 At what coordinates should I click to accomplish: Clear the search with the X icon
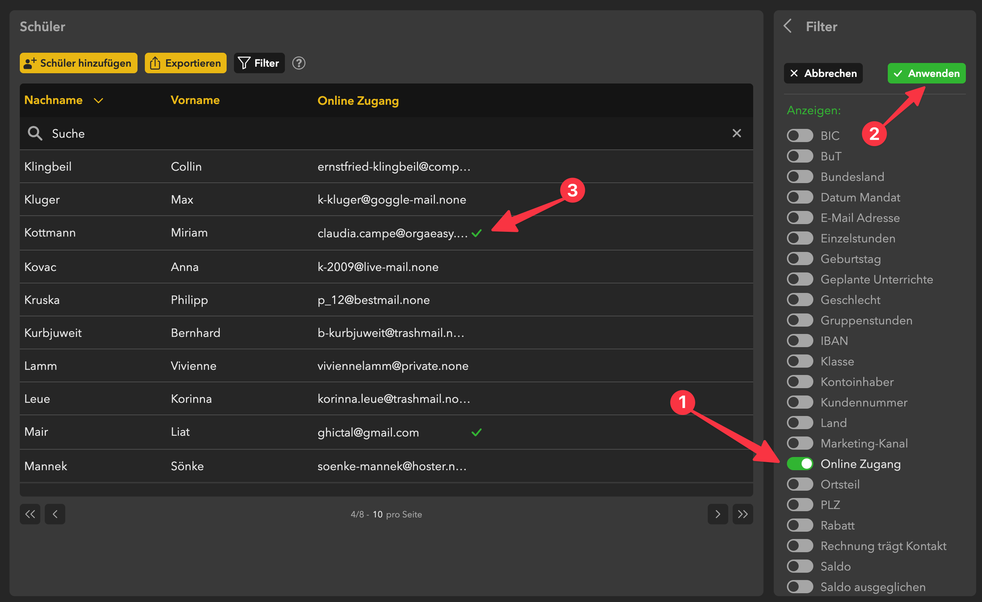tap(736, 133)
